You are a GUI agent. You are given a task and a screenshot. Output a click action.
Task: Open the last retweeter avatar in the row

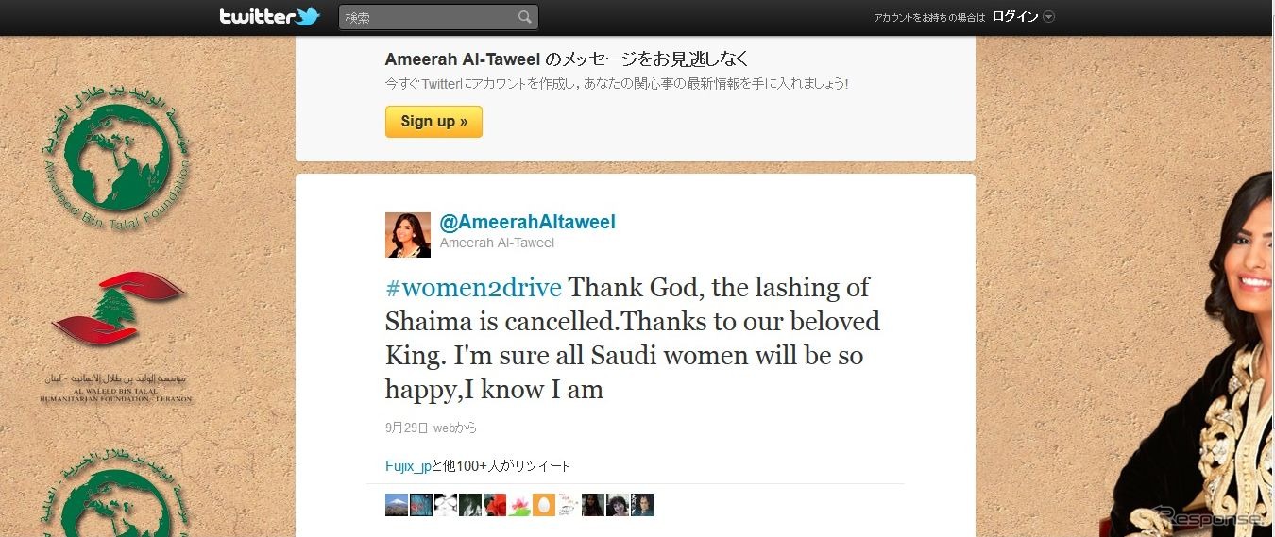click(642, 505)
